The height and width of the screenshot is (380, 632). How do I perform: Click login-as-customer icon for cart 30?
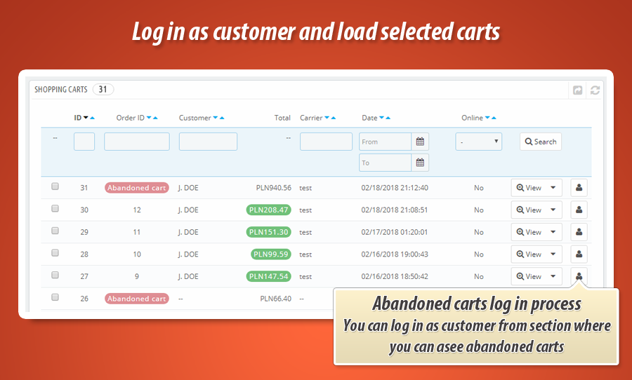(579, 210)
